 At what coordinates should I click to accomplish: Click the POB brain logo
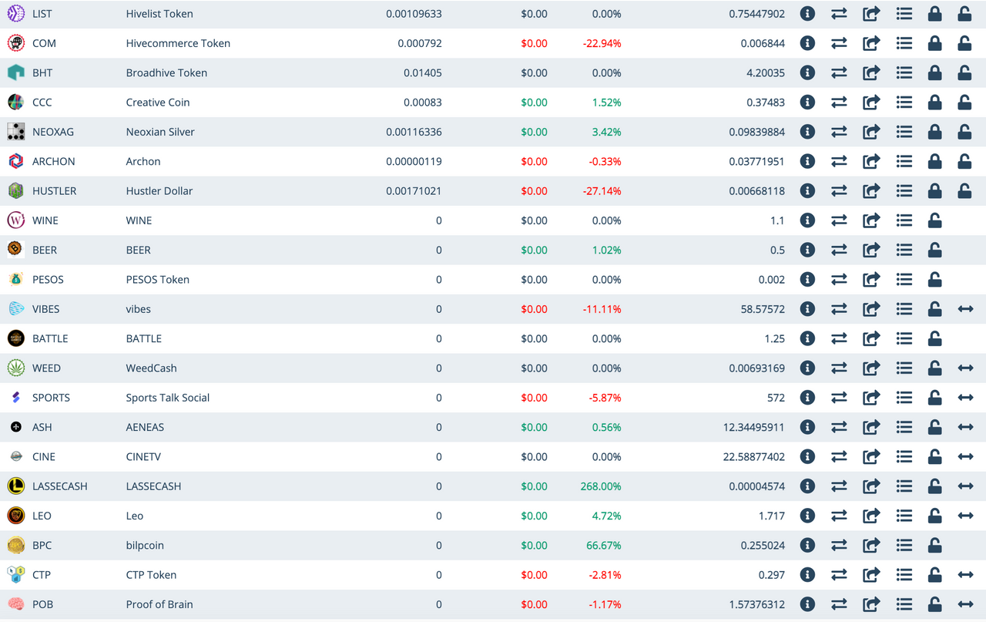15,604
